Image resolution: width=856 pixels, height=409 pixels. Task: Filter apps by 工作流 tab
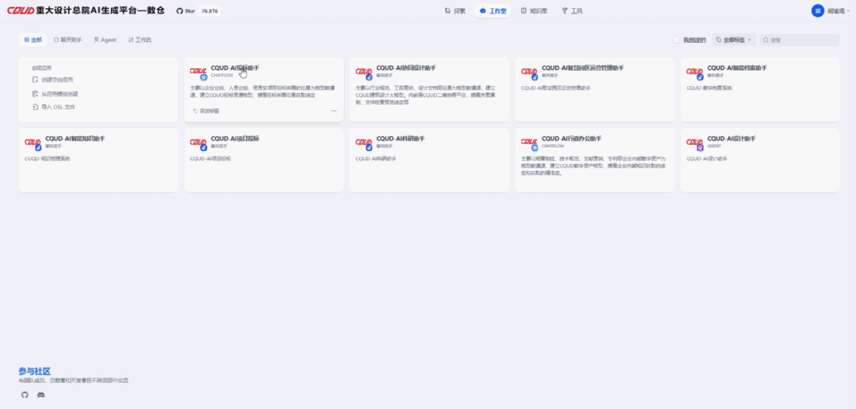140,39
